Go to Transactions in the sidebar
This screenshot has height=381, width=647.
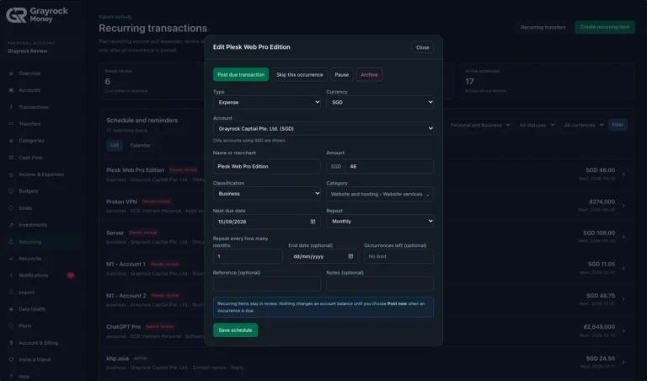pos(34,107)
